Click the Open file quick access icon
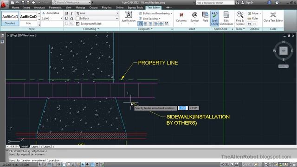This screenshot has width=297, height=167. pyautogui.click(x=18, y=2)
